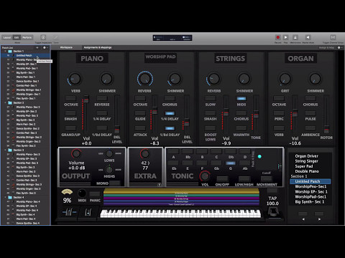Image resolution: width=345 pixels, height=258 pixels.
Task: Click Organ ROTOR fader handle
Action: coord(326,129)
